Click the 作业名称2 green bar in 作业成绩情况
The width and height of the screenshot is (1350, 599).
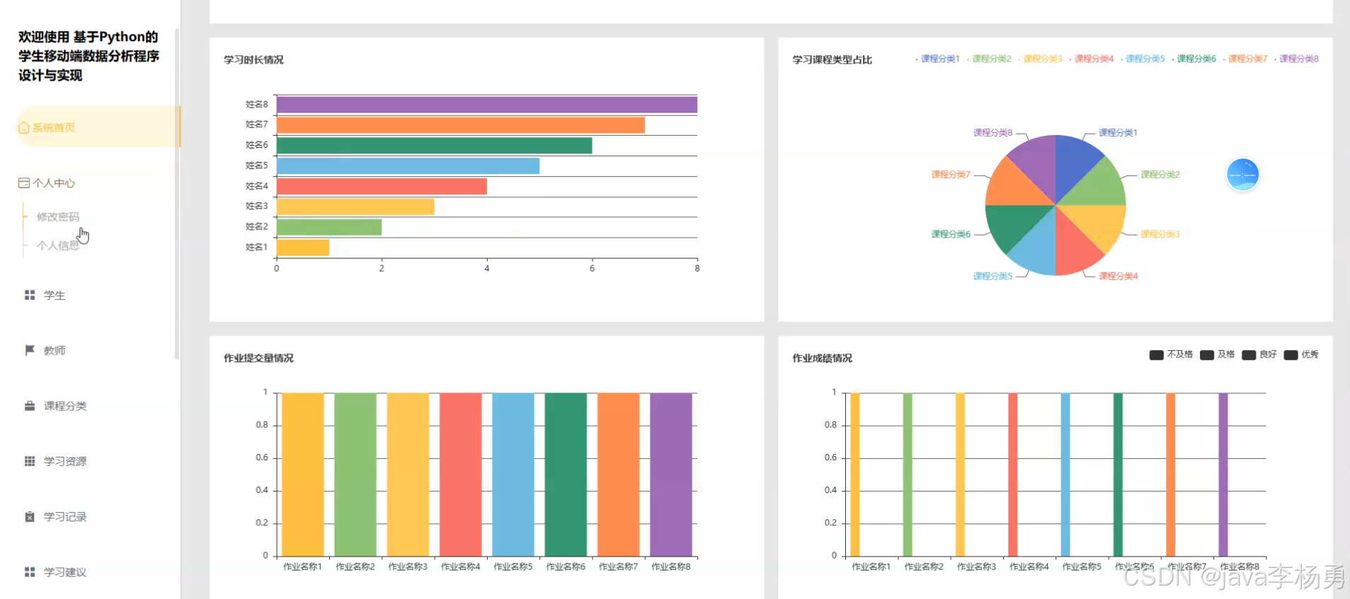908,475
